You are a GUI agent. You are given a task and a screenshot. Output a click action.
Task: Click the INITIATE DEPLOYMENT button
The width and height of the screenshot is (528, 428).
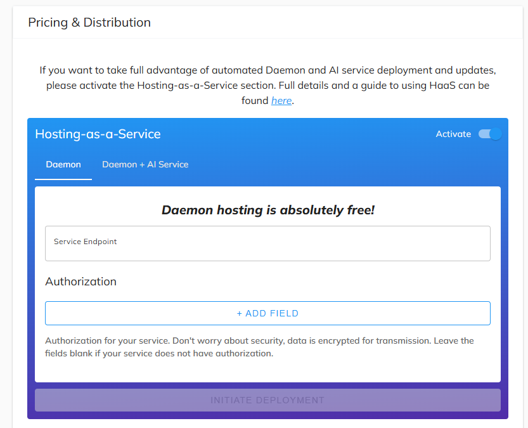267,400
